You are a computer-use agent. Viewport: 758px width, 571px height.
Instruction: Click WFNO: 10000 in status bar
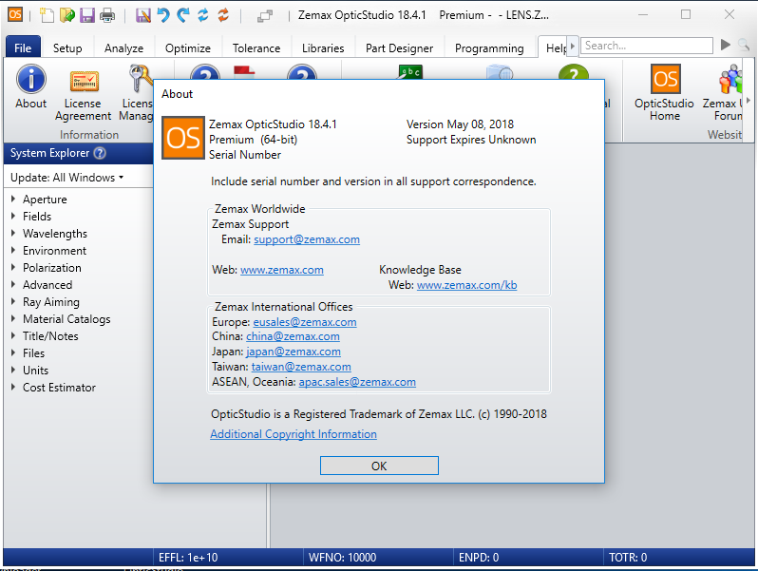[x=342, y=558]
